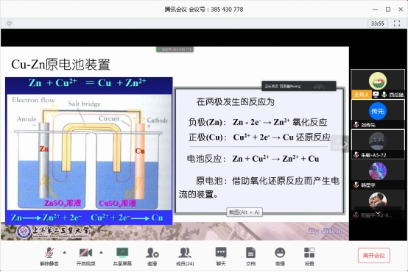Start screen sharing with 共享屏幕 icon
408x272 pixels.
122,256
